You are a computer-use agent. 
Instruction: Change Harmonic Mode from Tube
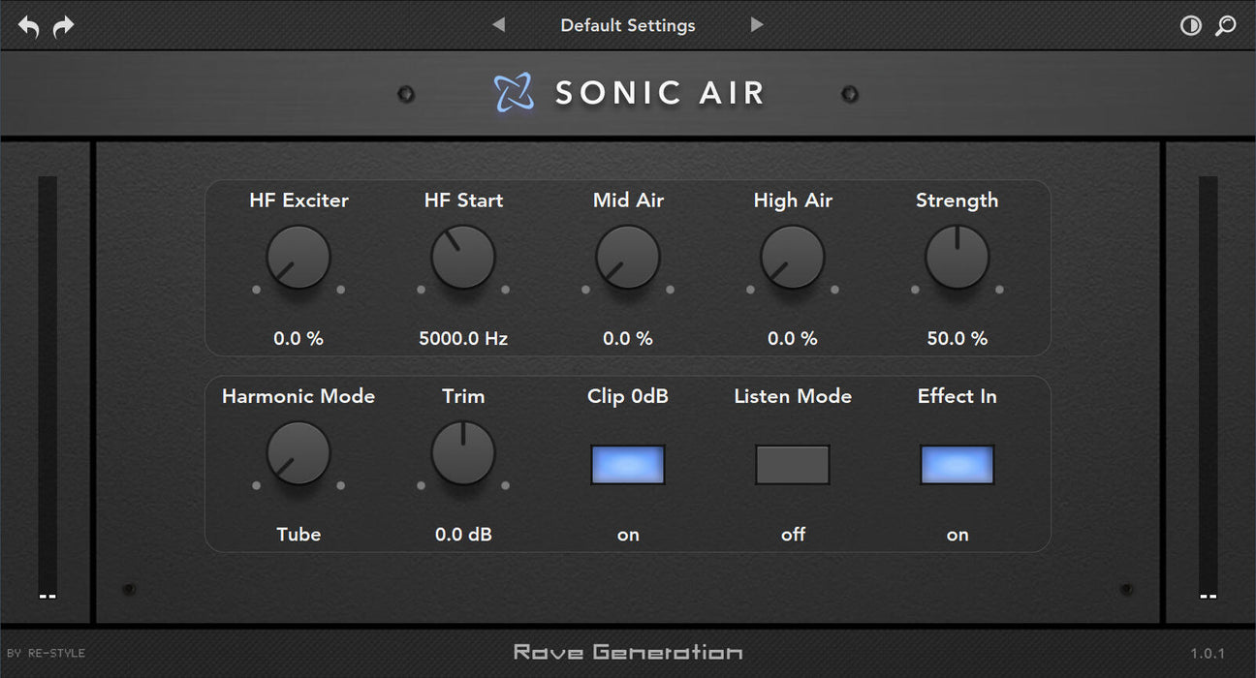[298, 453]
